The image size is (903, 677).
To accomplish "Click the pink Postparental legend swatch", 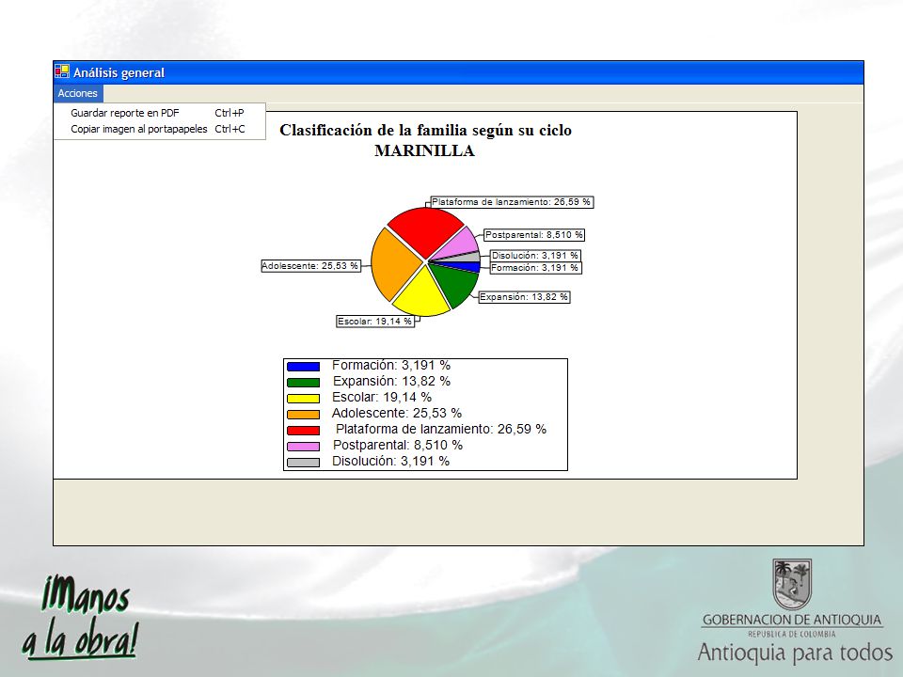I will pyautogui.click(x=303, y=447).
